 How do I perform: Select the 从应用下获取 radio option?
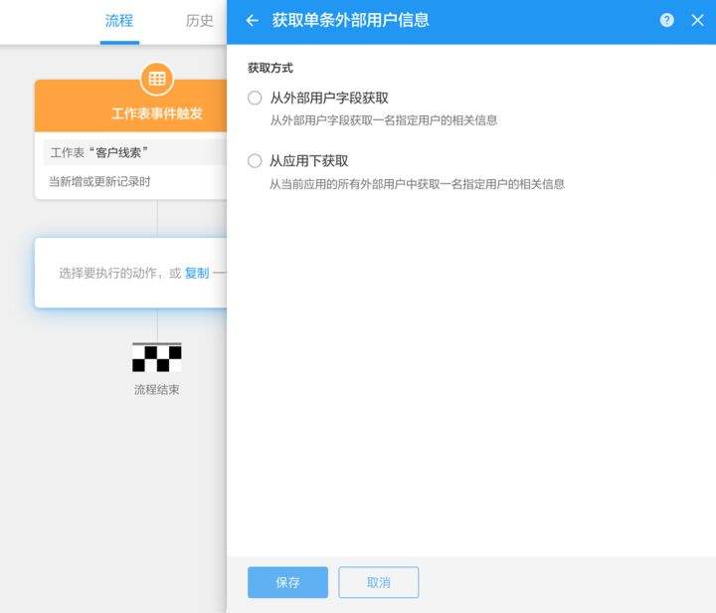(255, 161)
